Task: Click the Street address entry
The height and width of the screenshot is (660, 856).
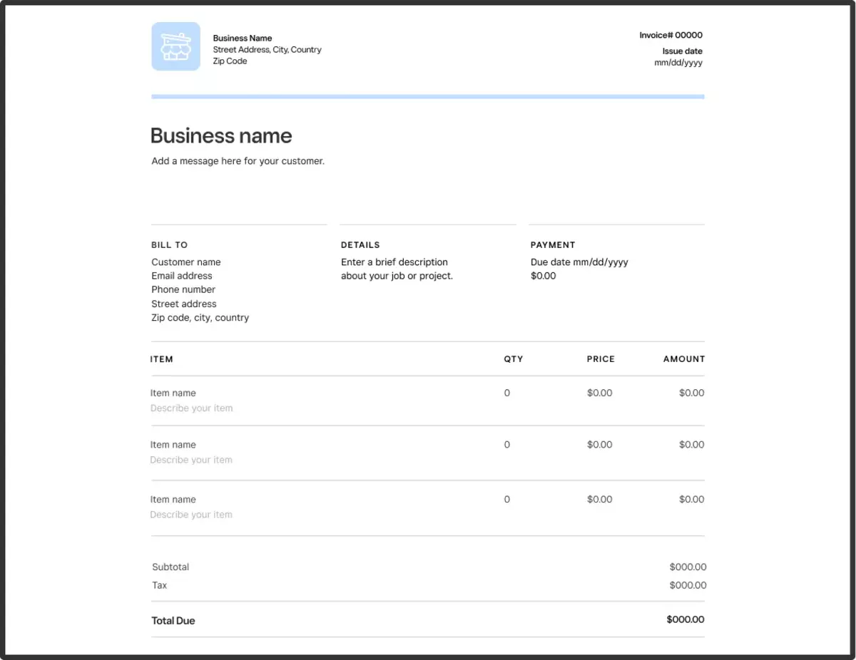Action: point(183,304)
